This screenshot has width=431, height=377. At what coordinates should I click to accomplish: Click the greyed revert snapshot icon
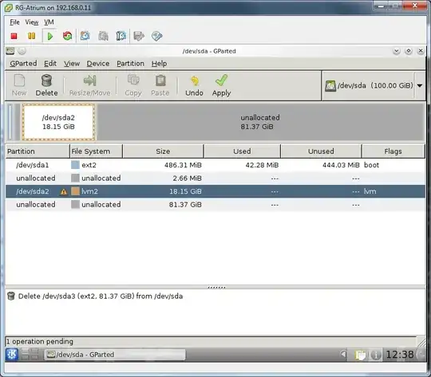pyautogui.click(x=103, y=36)
